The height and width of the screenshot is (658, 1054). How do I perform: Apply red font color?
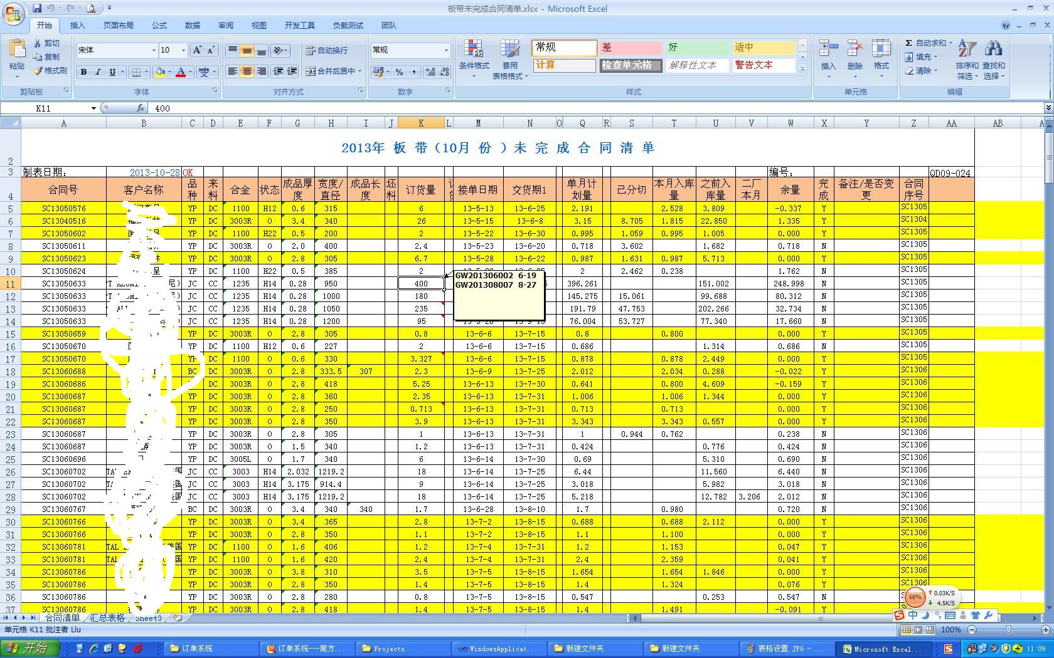point(181,72)
